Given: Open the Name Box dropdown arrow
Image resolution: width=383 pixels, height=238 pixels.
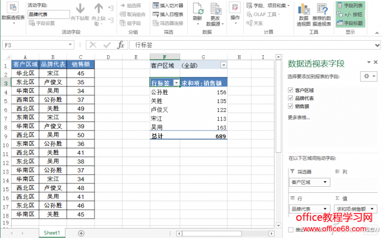Looking at the screenshot, I should coord(70,45).
